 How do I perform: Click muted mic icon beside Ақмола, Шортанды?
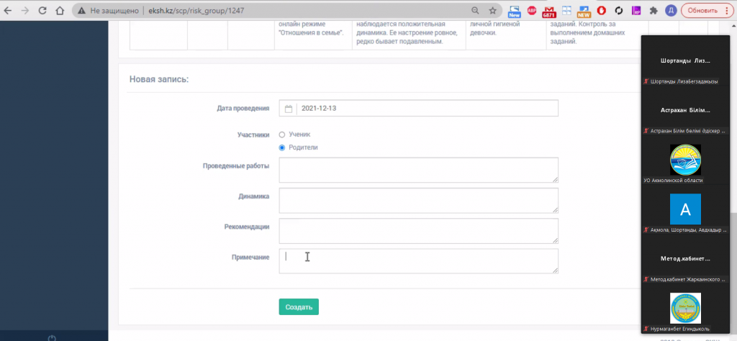tap(646, 230)
